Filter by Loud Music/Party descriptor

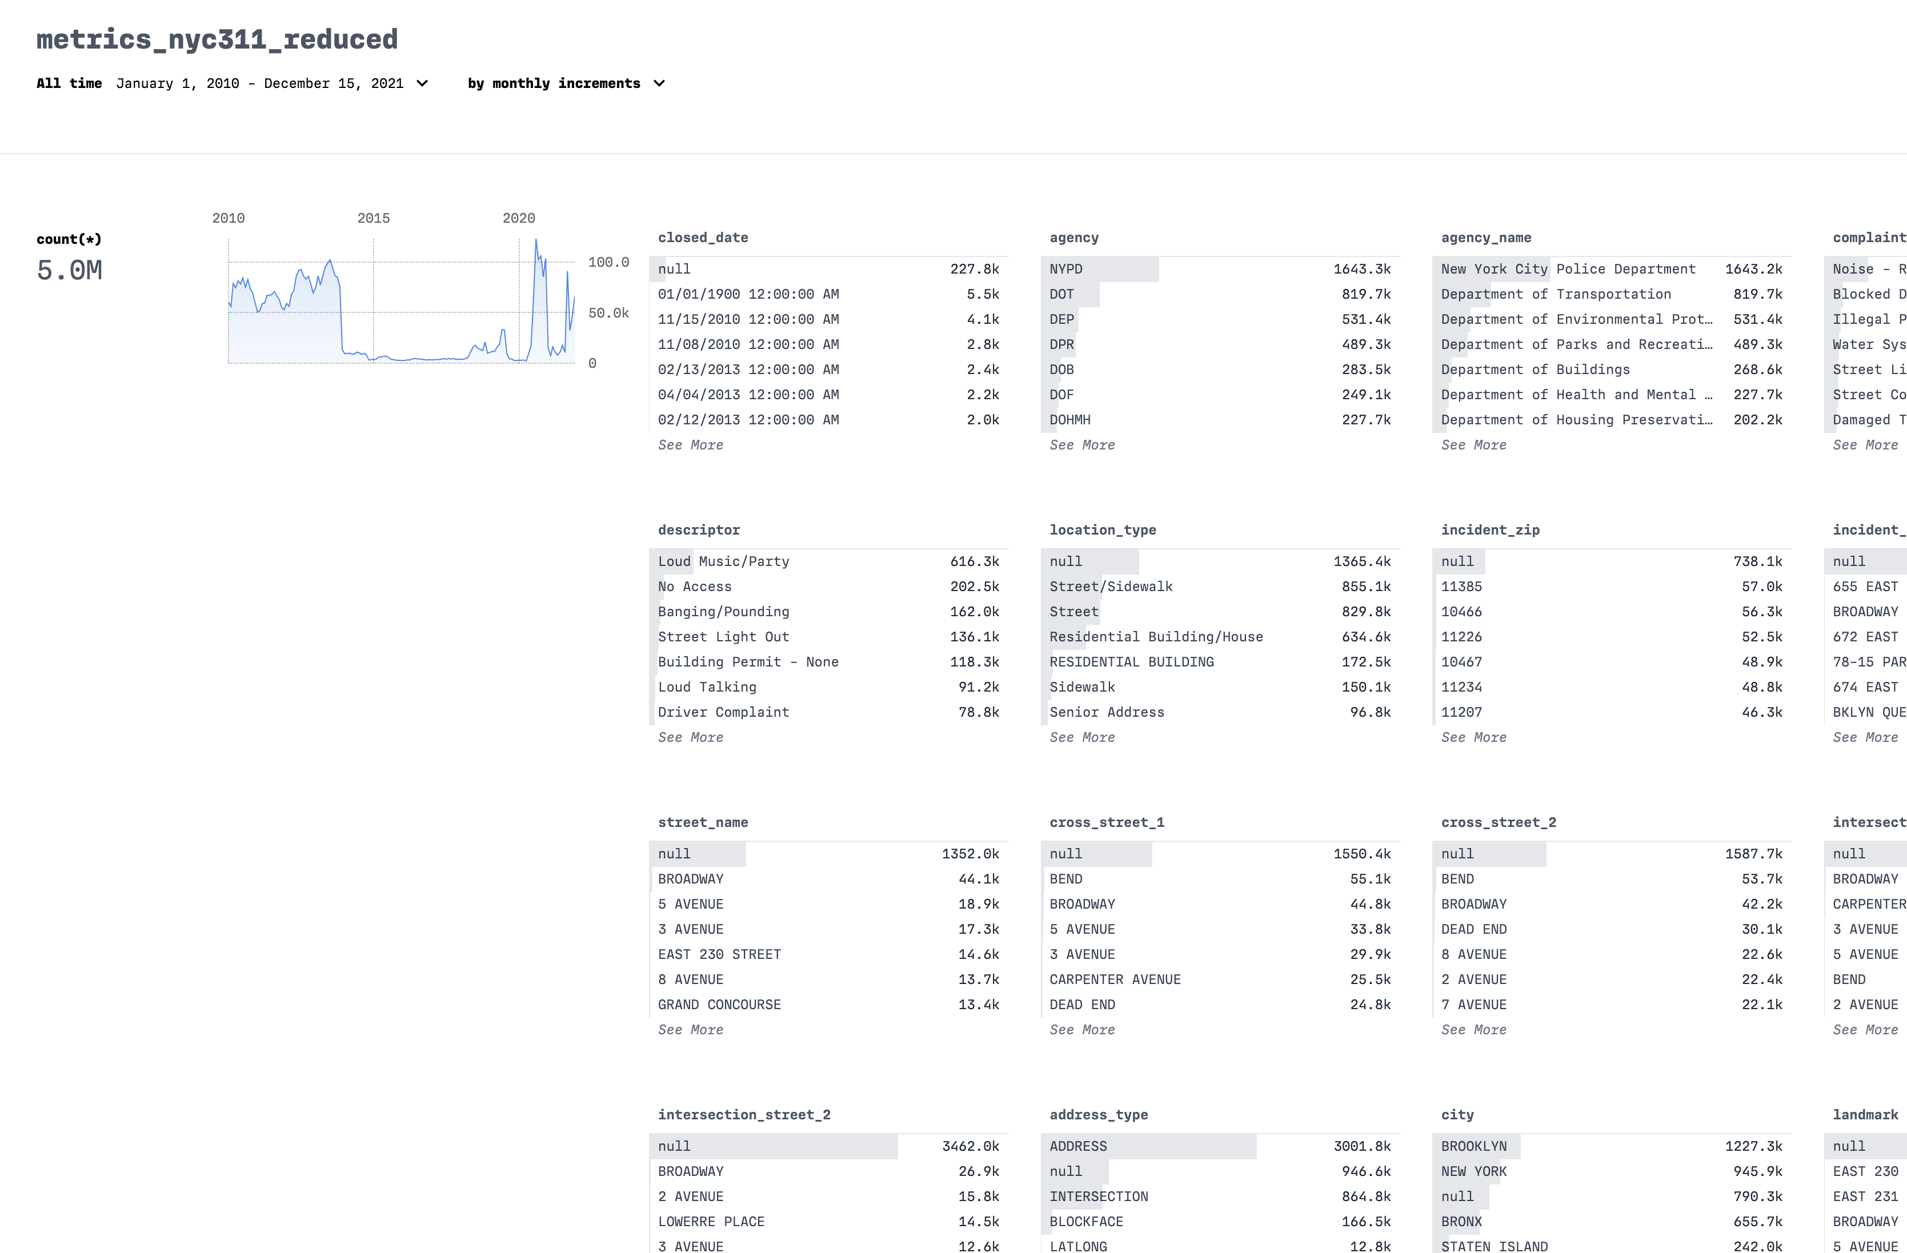pyautogui.click(x=828, y=561)
